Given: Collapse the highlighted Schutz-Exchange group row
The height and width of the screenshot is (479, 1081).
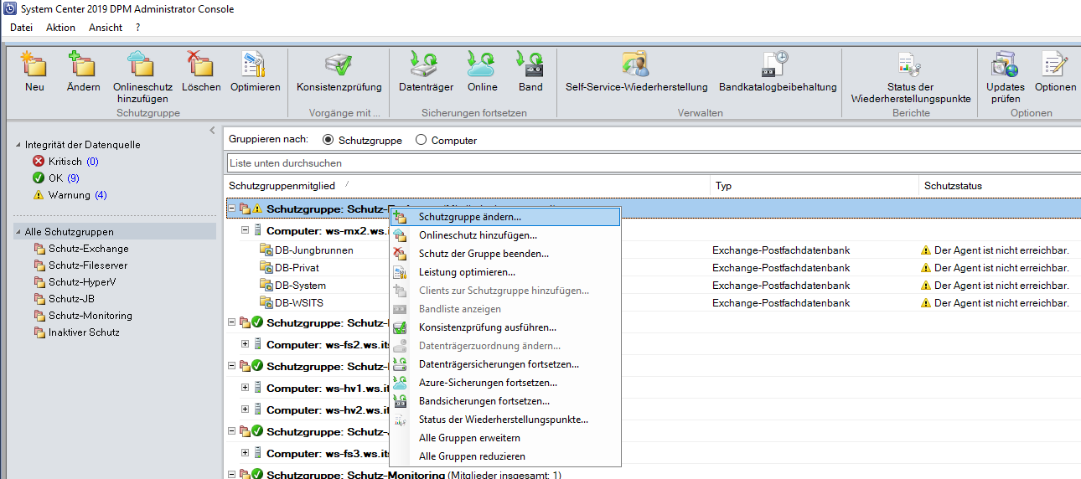Looking at the screenshot, I should (232, 209).
